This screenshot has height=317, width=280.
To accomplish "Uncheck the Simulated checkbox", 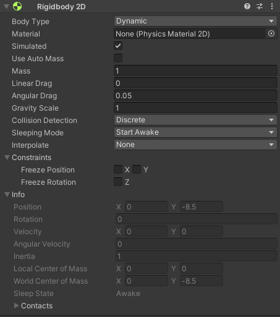I will pyautogui.click(x=118, y=46).
